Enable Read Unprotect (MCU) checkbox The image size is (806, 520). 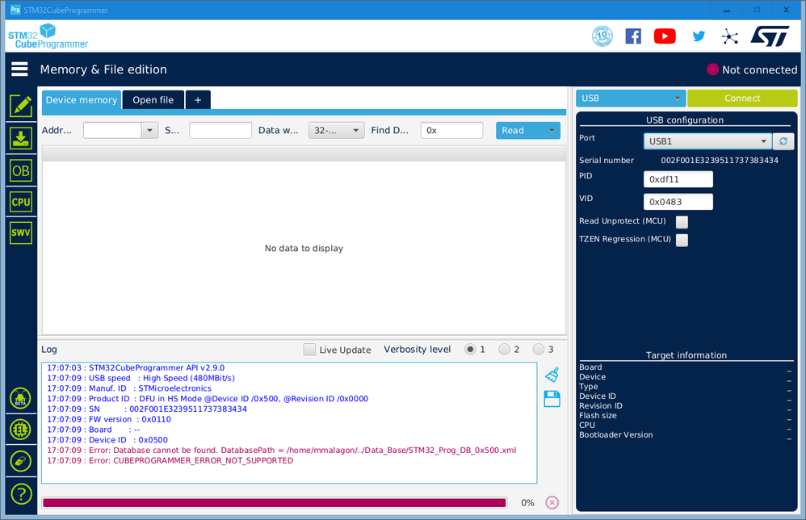[682, 221]
